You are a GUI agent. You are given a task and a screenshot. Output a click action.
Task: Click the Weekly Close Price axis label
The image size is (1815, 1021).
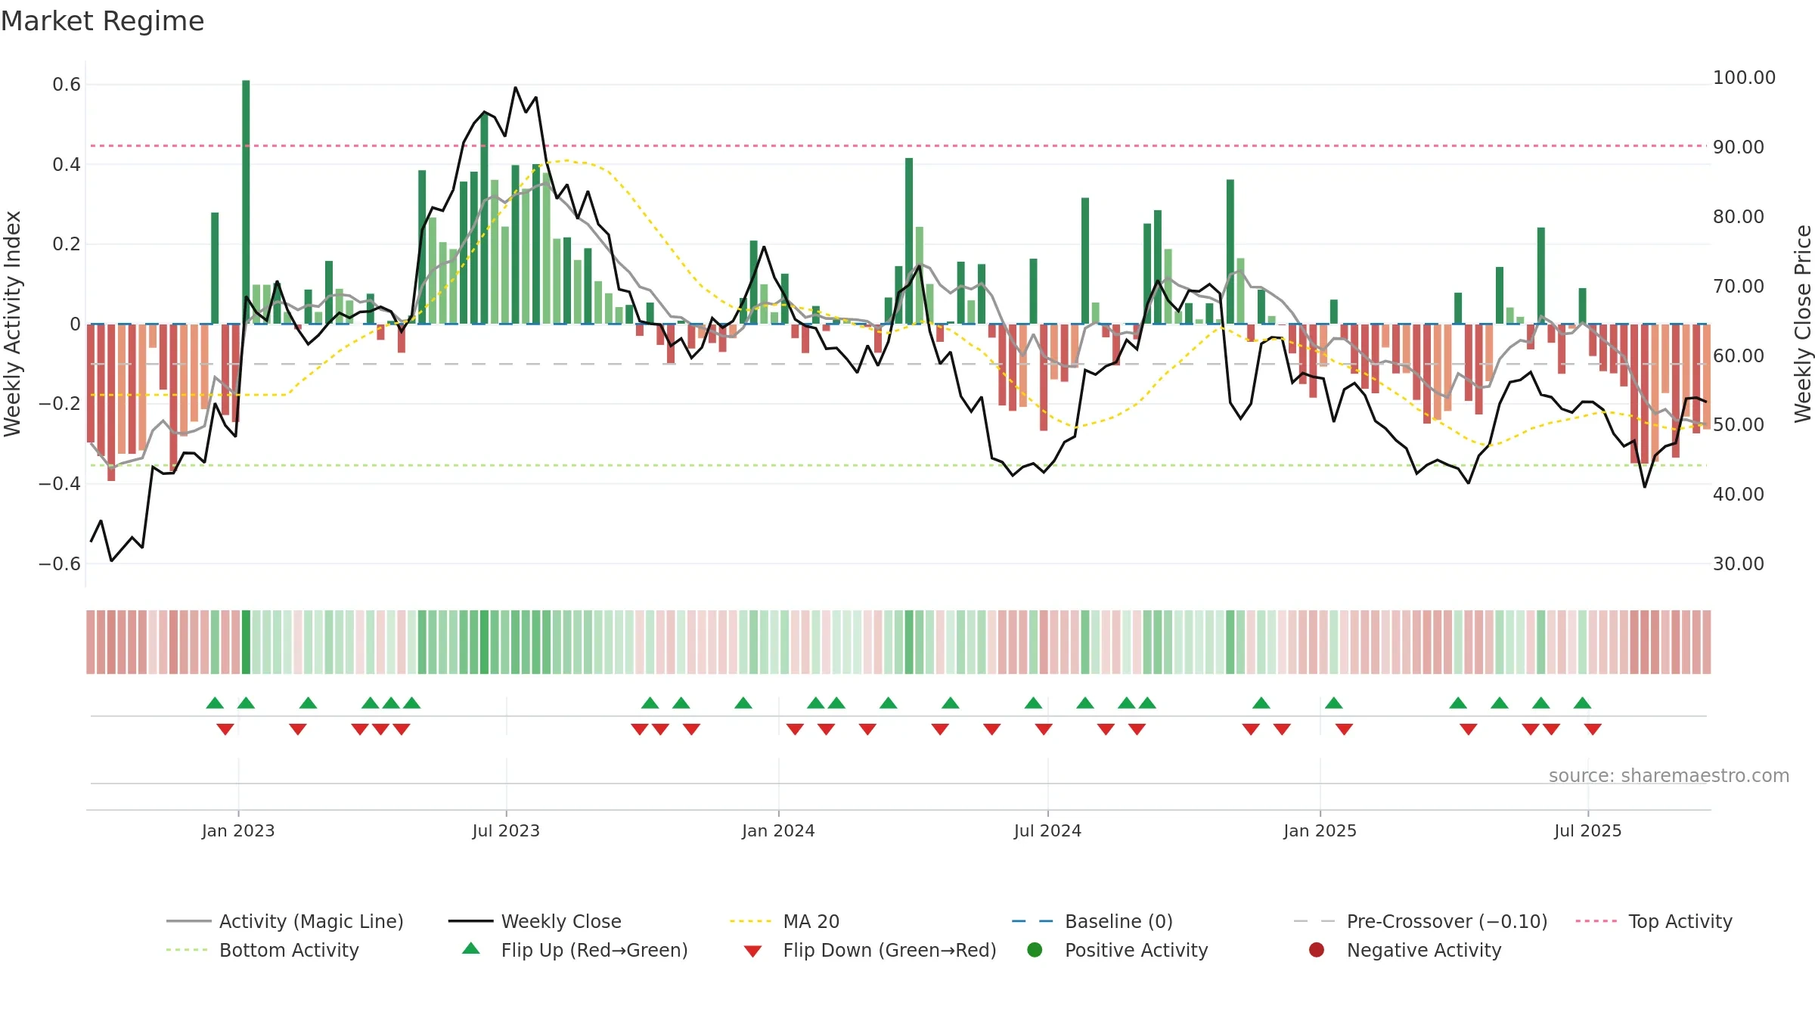pos(1803,324)
